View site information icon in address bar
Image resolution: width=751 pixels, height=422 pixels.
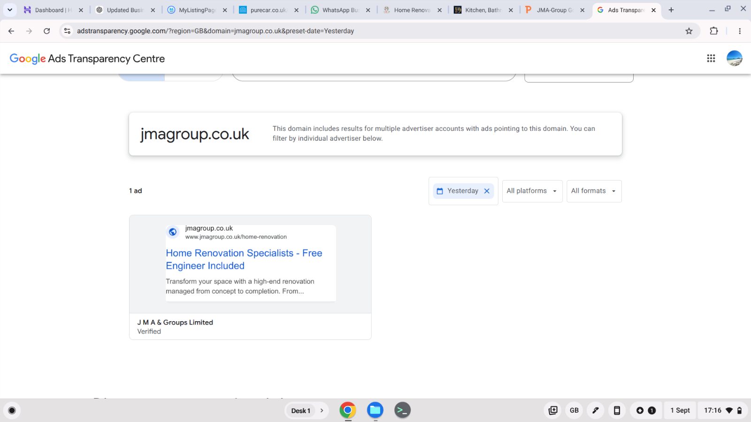pyautogui.click(x=67, y=31)
